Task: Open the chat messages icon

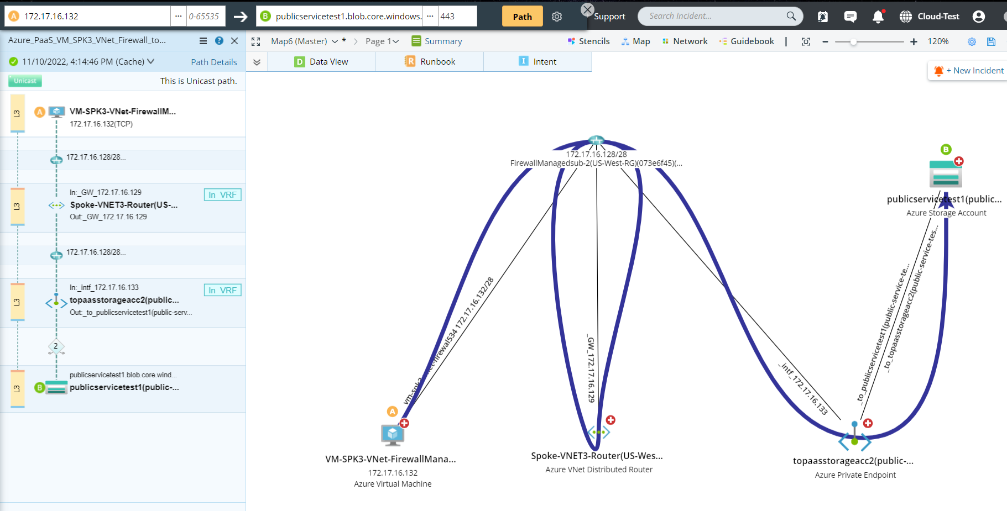Action: (x=851, y=17)
